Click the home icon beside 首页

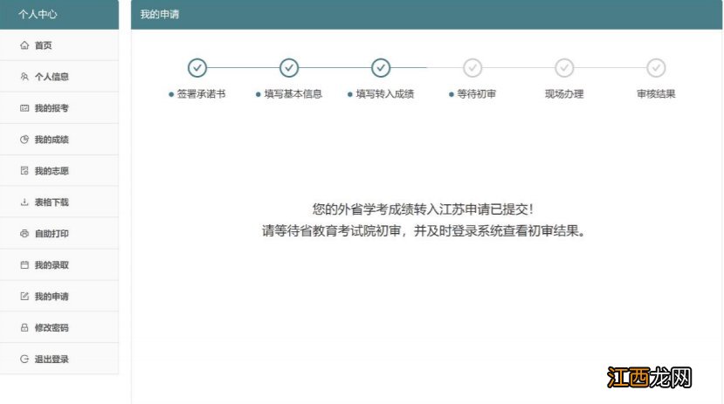(x=24, y=45)
